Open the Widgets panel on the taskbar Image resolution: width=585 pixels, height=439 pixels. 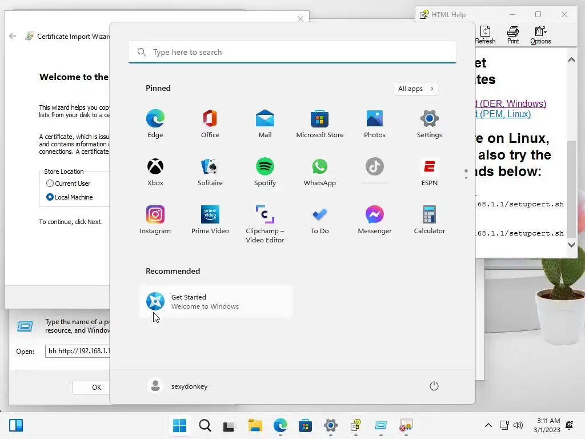click(16, 425)
